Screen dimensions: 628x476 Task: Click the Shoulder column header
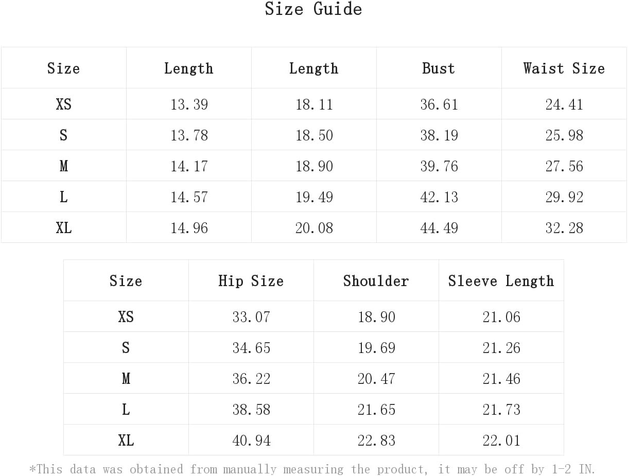376,280
